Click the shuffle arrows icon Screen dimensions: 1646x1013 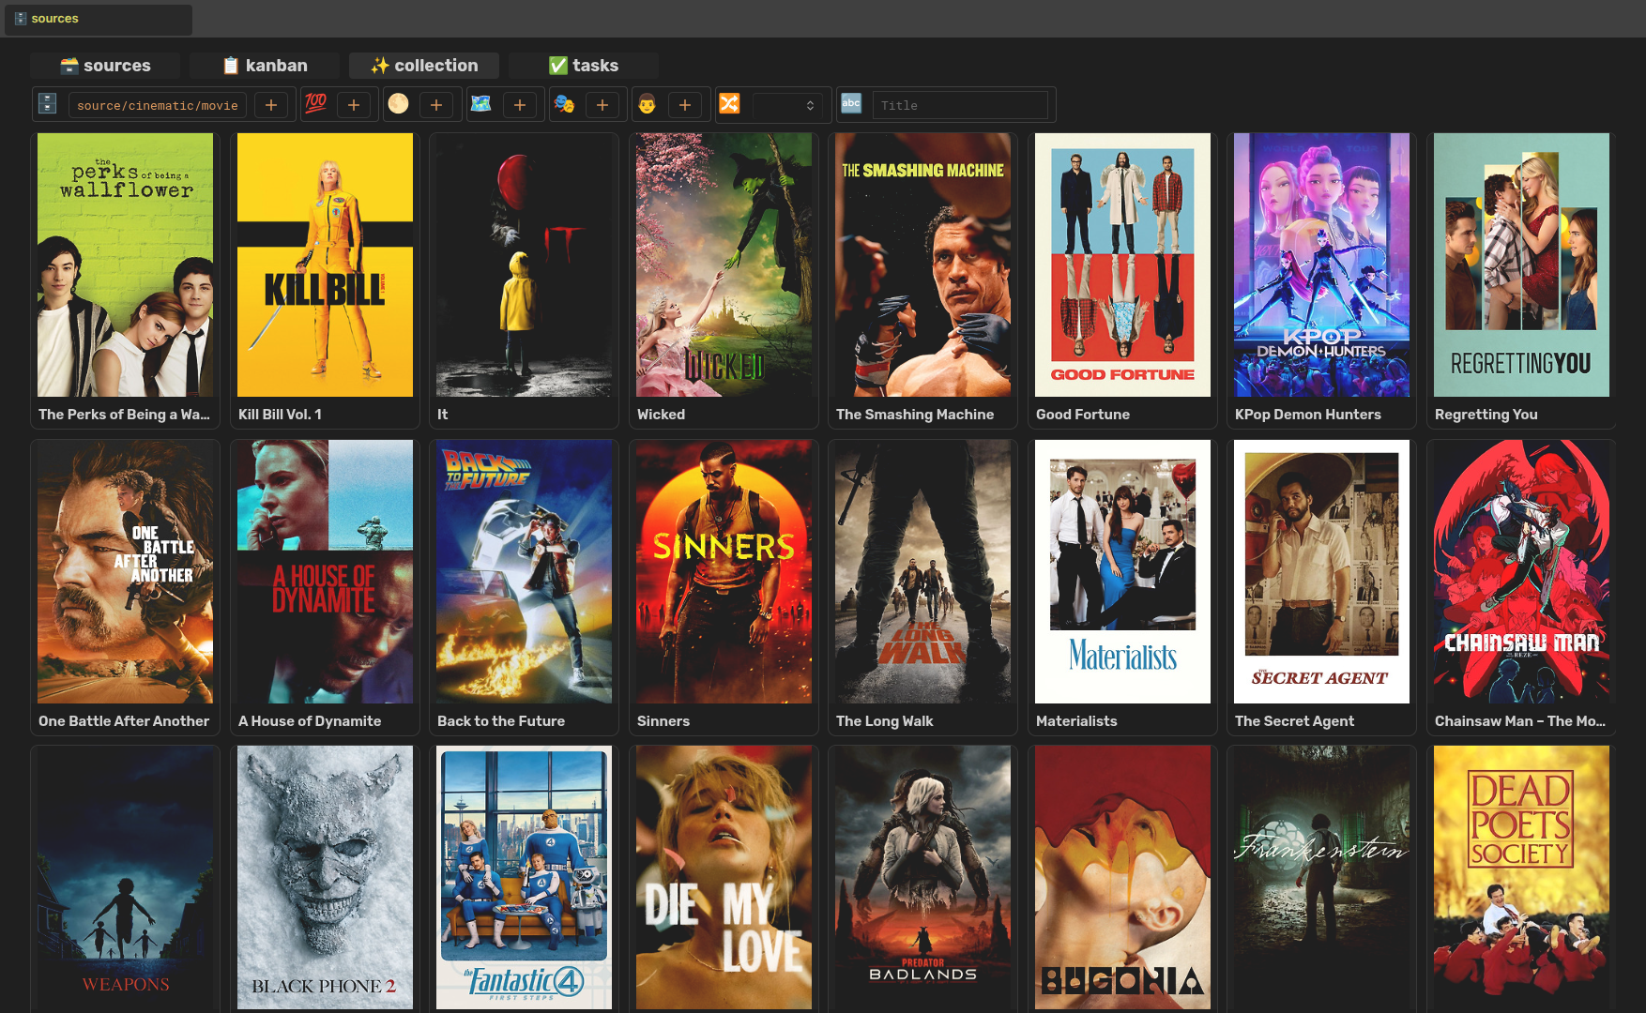point(729,104)
